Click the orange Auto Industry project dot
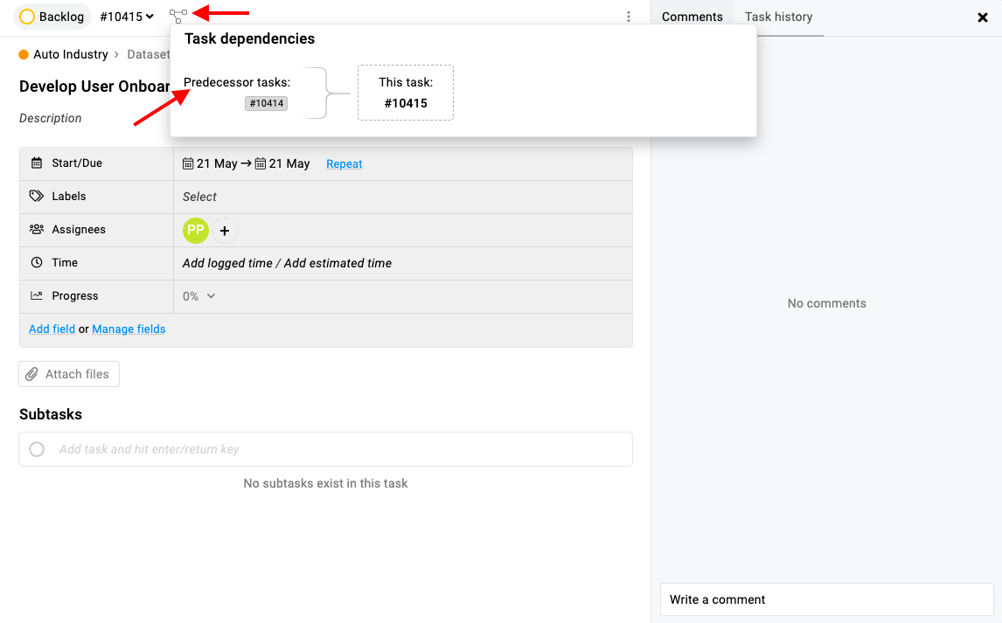 (24, 55)
